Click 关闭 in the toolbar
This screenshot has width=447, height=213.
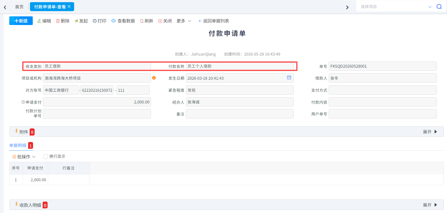165,21
